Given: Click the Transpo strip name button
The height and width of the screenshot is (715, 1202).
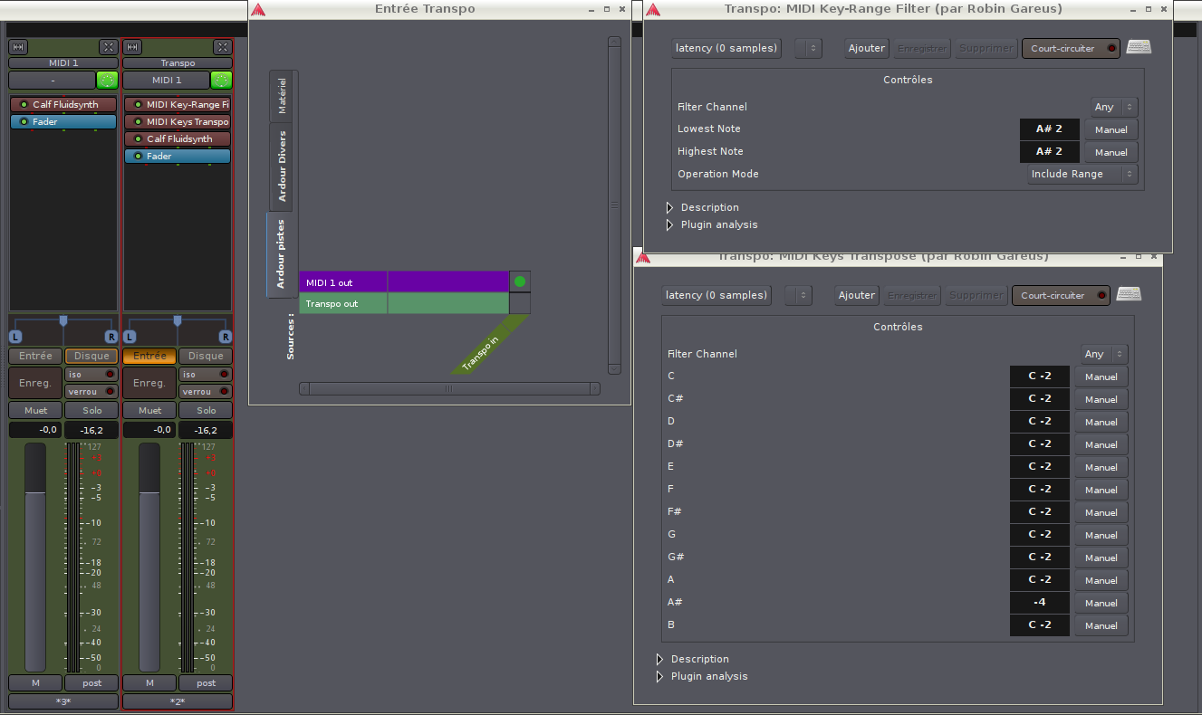Looking at the screenshot, I should (178, 63).
